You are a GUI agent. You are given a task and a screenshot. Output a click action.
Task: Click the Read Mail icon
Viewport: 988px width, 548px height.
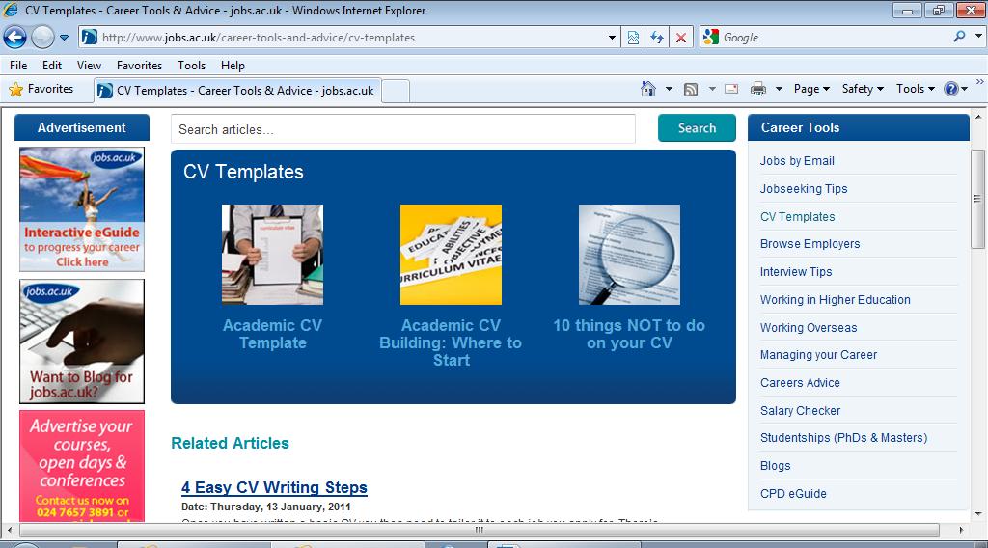[x=731, y=89]
